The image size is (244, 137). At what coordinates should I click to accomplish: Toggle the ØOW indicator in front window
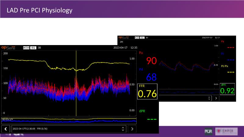[x=26, y=48]
